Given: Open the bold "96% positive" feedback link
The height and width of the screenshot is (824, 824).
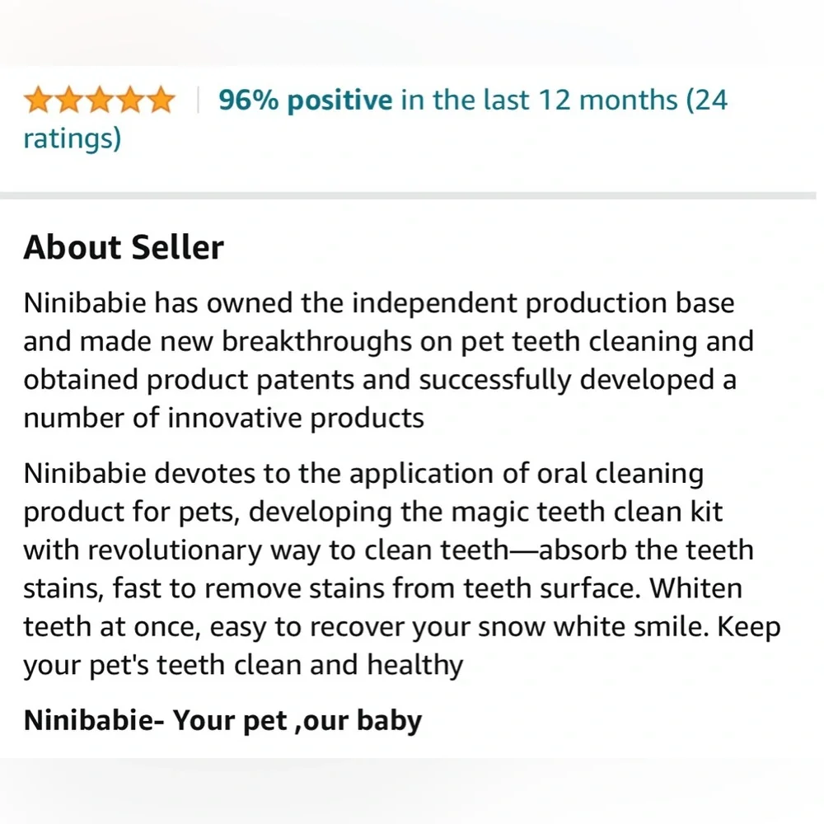Looking at the screenshot, I should click(x=306, y=100).
